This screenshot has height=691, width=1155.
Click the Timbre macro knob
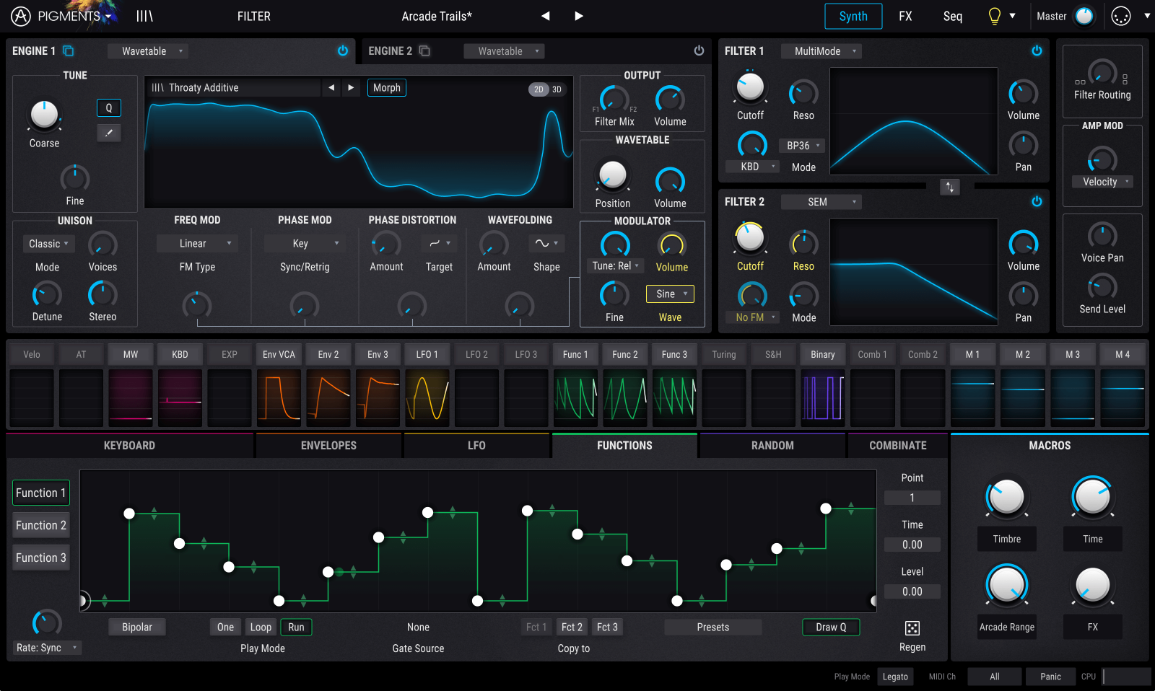pyautogui.click(x=1006, y=497)
